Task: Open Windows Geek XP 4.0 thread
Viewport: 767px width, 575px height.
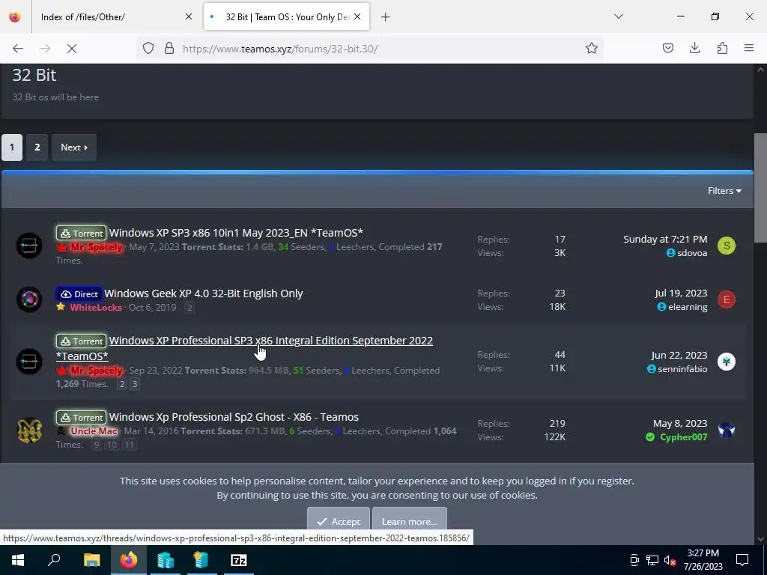Action: tap(204, 293)
